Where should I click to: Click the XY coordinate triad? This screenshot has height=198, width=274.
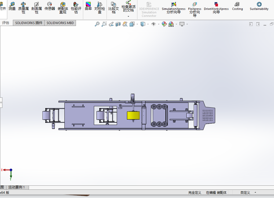(x=7, y=174)
